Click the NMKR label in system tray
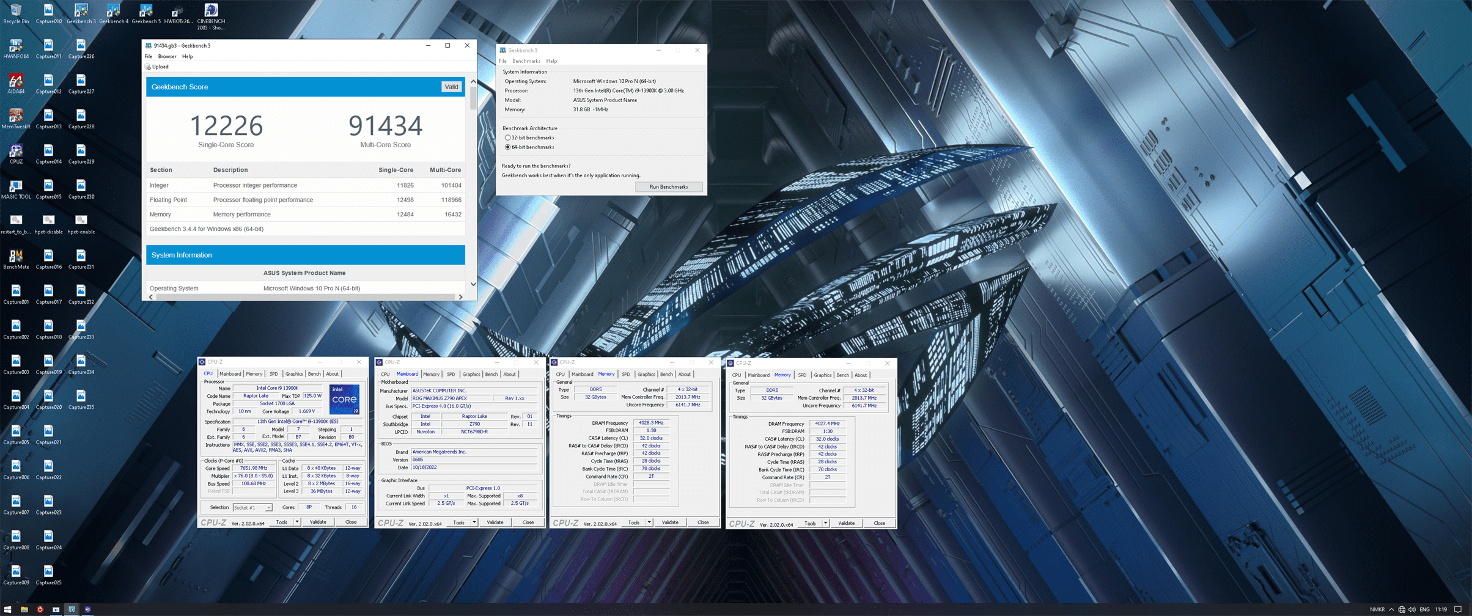The width and height of the screenshot is (1472, 616). coord(1377,609)
